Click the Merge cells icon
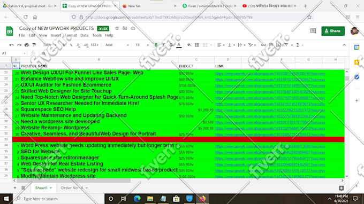Screen dimensions: 364x204 pyautogui.click(x=205, y=45)
